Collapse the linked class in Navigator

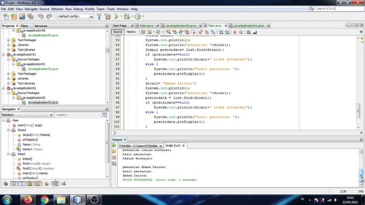(x=9, y=154)
